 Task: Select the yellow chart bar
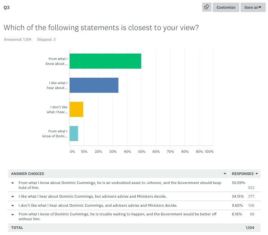76,109
